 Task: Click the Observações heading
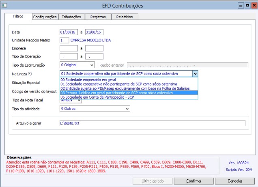(x=19, y=157)
